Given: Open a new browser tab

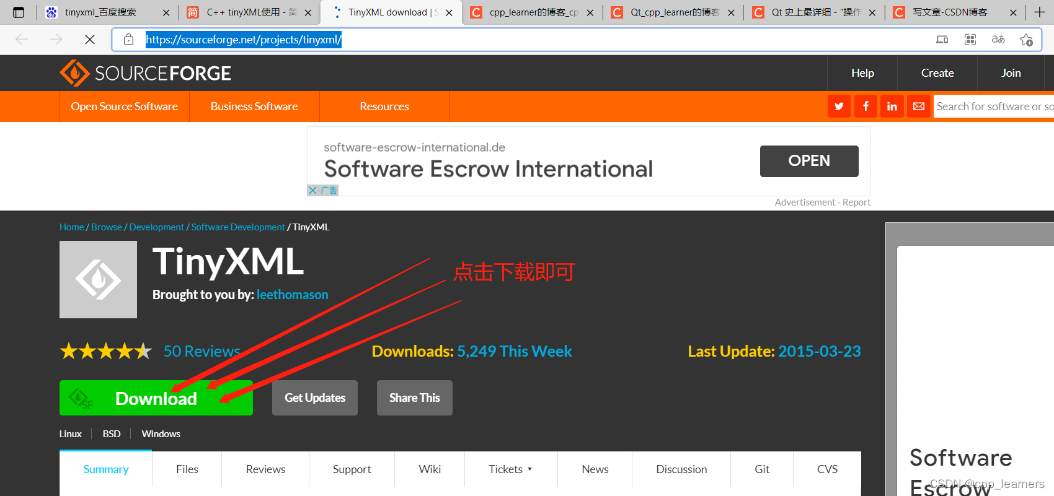Looking at the screenshot, I should (1040, 12).
